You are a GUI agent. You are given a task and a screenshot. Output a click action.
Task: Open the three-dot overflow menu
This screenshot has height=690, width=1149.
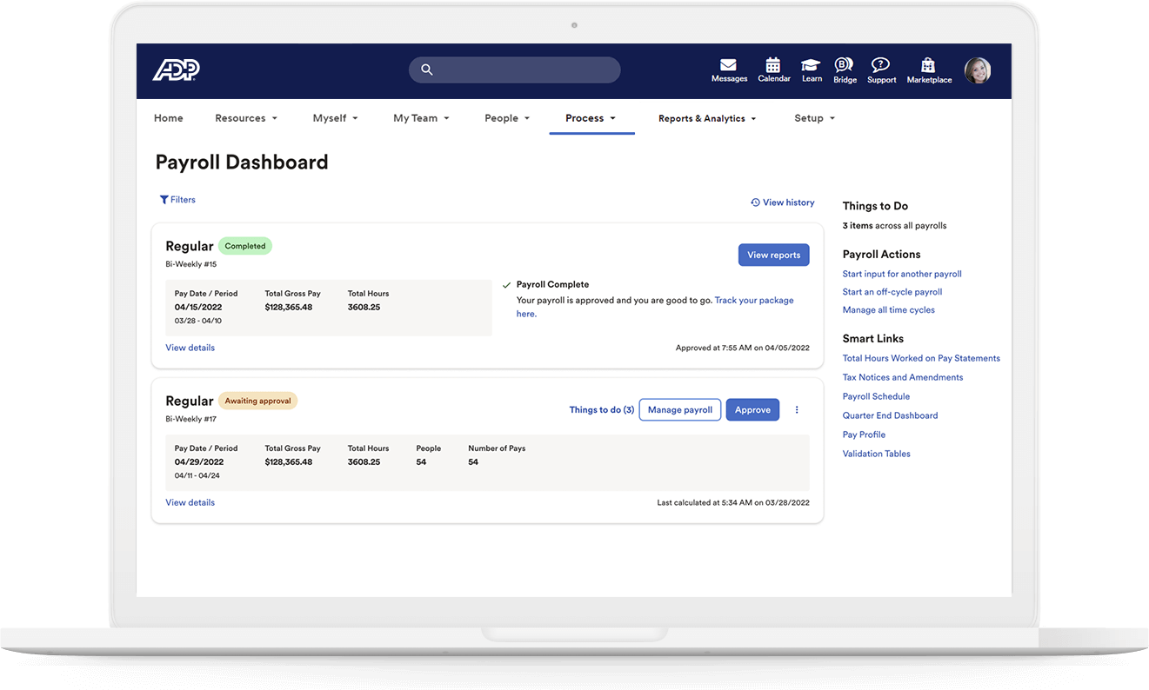coord(796,409)
